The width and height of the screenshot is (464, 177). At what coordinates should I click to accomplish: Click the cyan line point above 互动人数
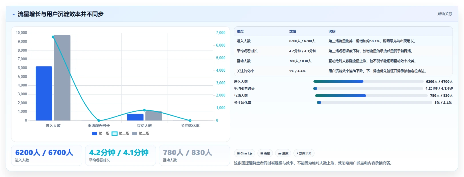point(144,110)
